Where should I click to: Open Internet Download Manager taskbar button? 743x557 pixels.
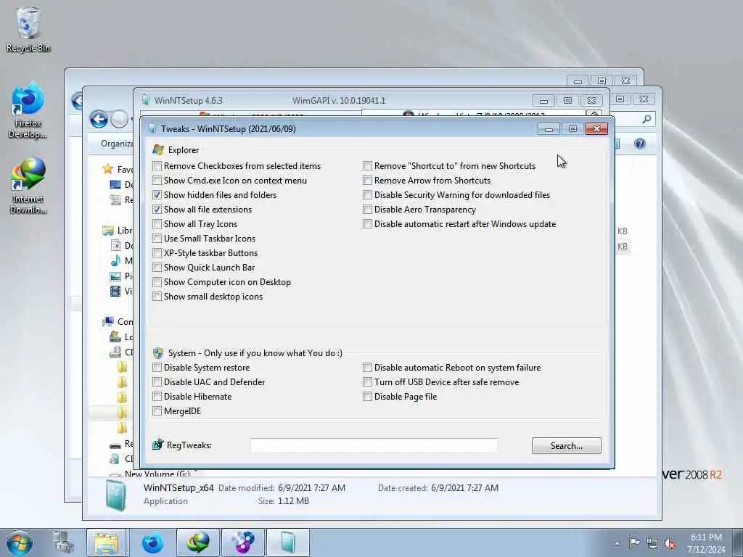(197, 542)
